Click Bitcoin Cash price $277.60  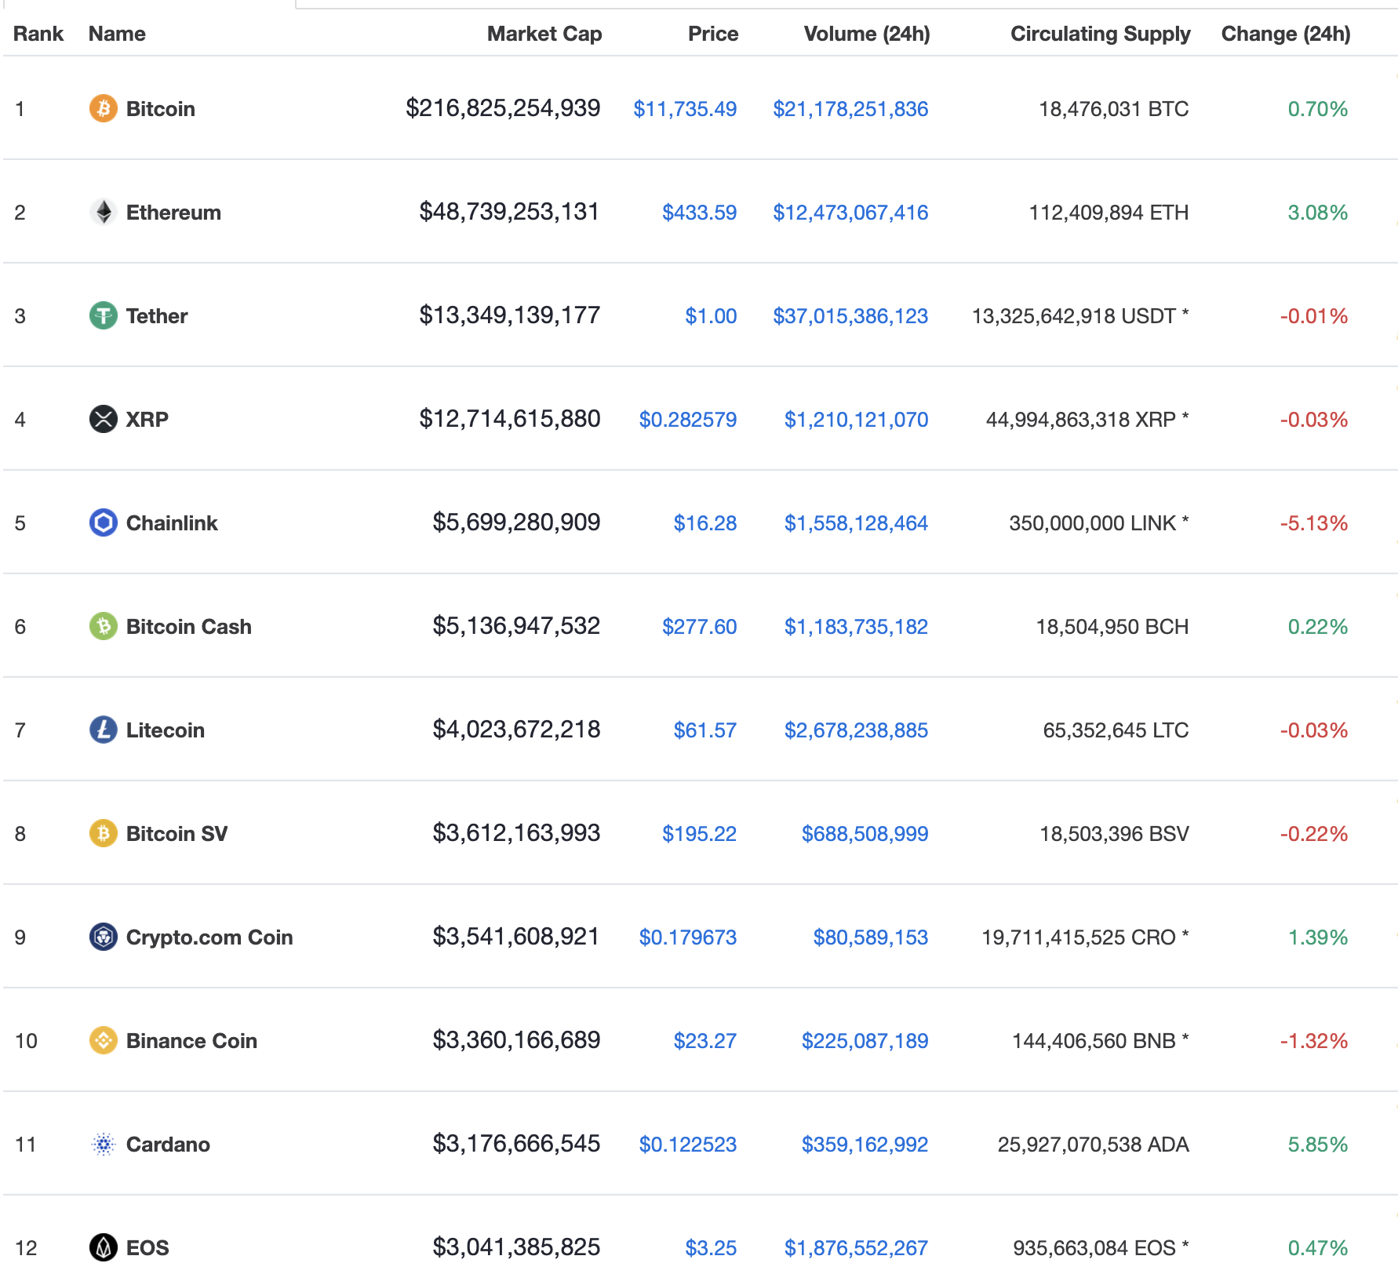pos(699,626)
